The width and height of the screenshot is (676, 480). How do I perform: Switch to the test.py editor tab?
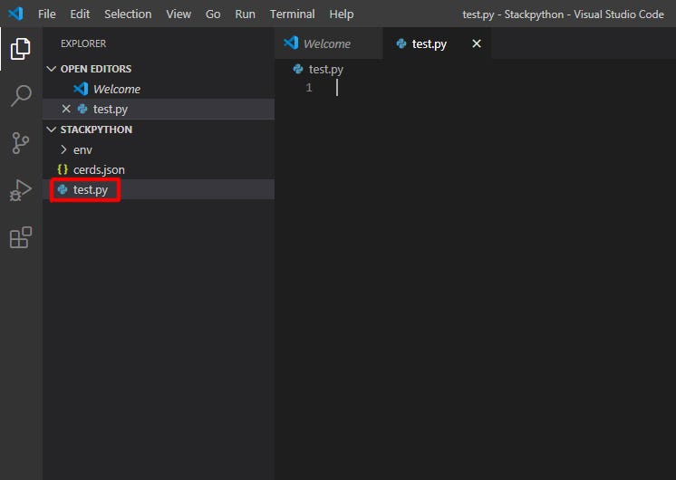[x=437, y=43]
